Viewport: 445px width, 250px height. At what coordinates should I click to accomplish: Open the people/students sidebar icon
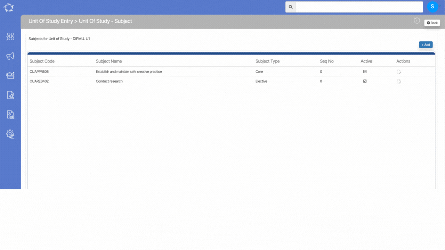point(10,36)
